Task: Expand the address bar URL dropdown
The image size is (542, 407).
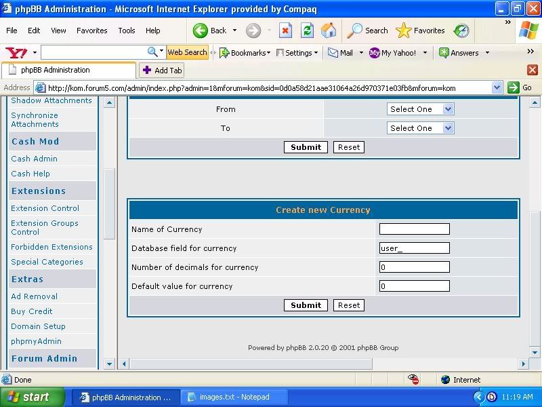Action: click(497, 88)
